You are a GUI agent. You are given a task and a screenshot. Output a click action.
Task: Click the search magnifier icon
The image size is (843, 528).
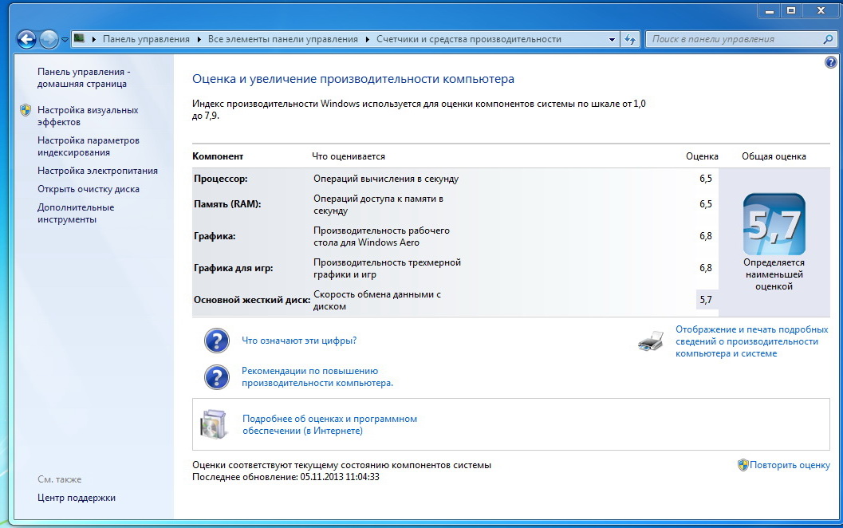tap(828, 39)
